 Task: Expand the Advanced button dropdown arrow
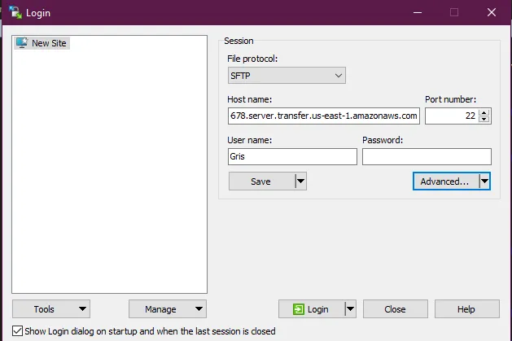click(484, 181)
